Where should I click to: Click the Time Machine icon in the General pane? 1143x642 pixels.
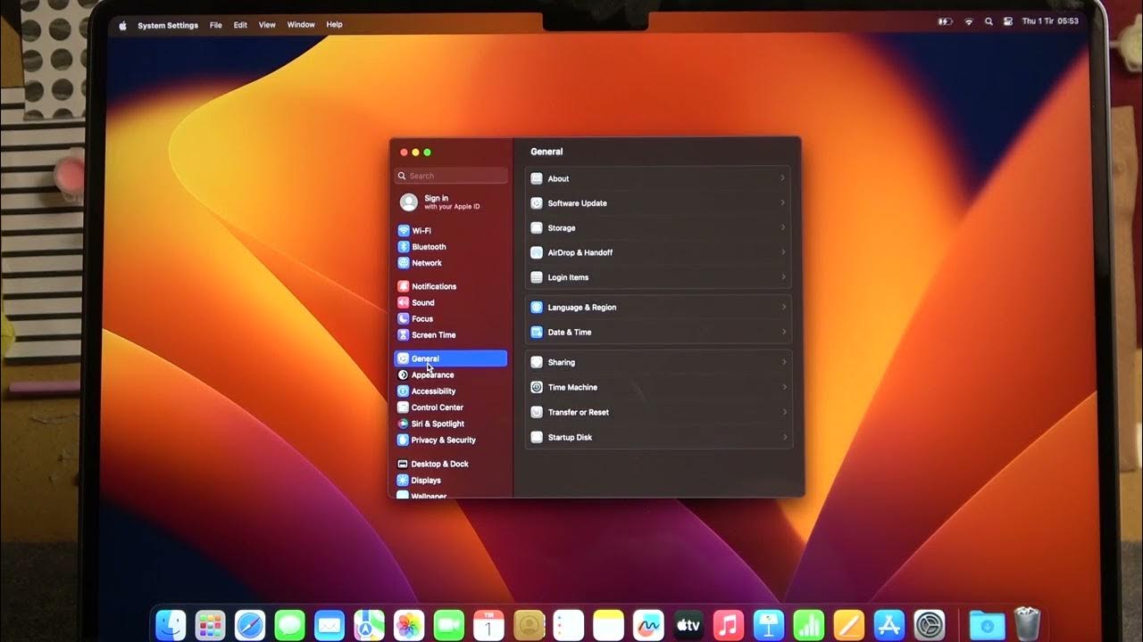tap(537, 387)
